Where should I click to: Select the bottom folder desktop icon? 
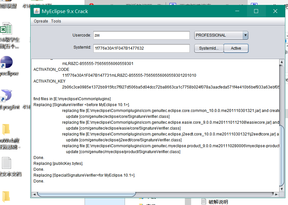click(6, 197)
